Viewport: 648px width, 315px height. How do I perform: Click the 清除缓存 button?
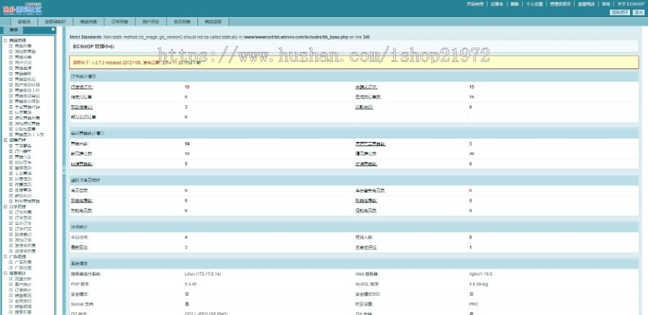pyautogui.click(x=620, y=12)
